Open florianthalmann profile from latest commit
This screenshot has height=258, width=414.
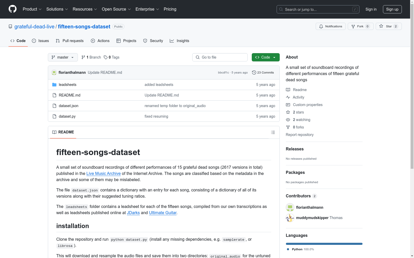72,72
